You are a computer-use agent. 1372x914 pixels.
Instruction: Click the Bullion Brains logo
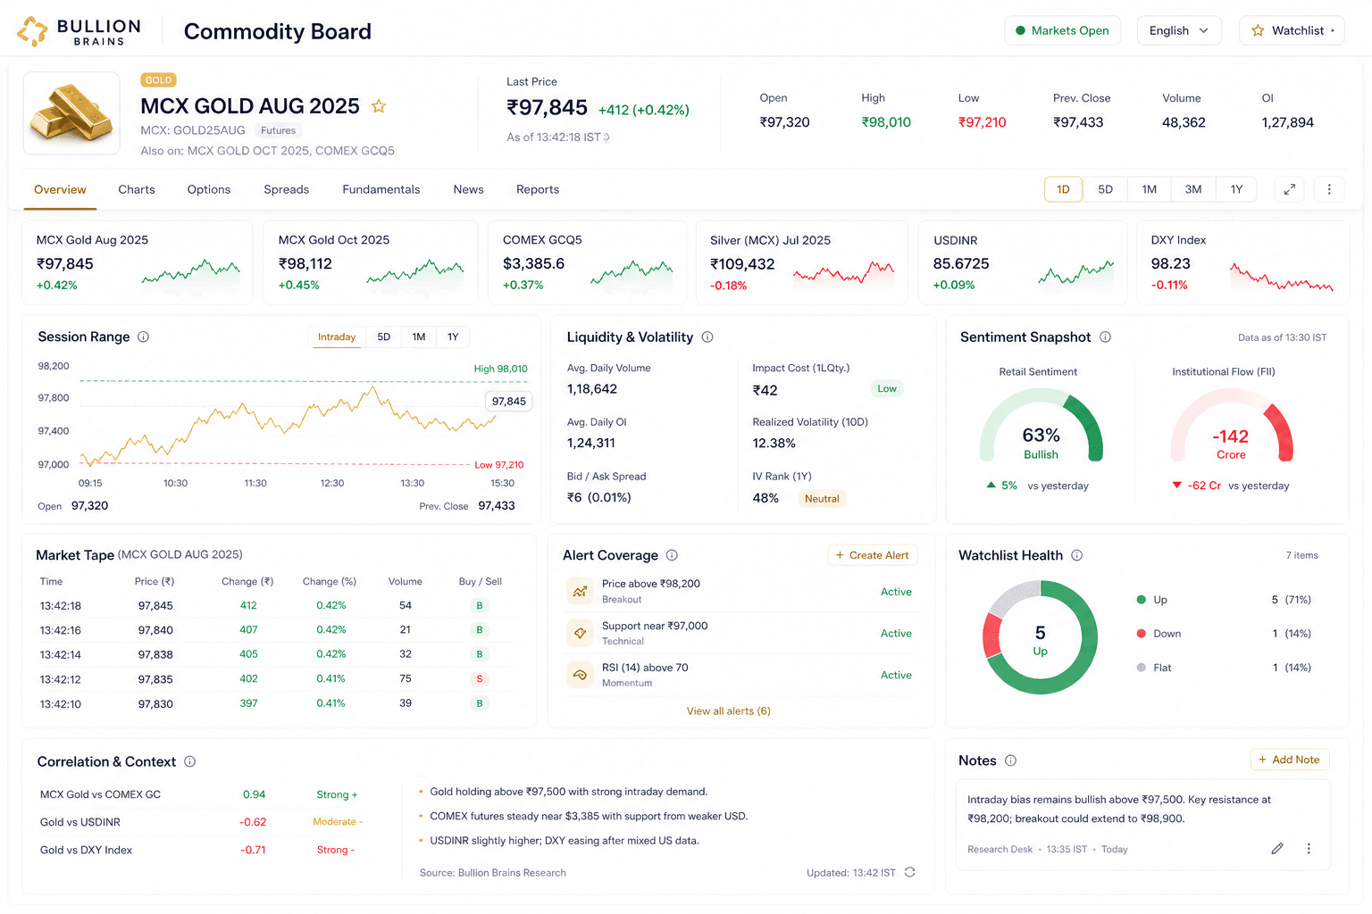tap(79, 31)
